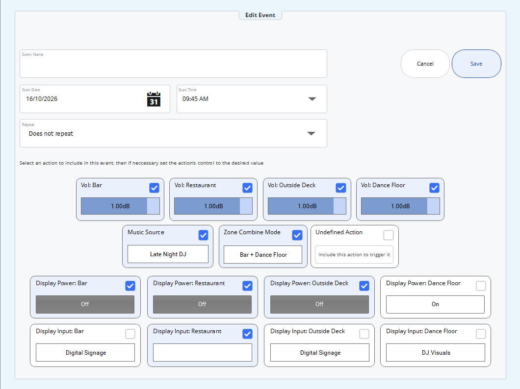Uncheck the Vol: Restaurant action checkbox

pos(247,188)
